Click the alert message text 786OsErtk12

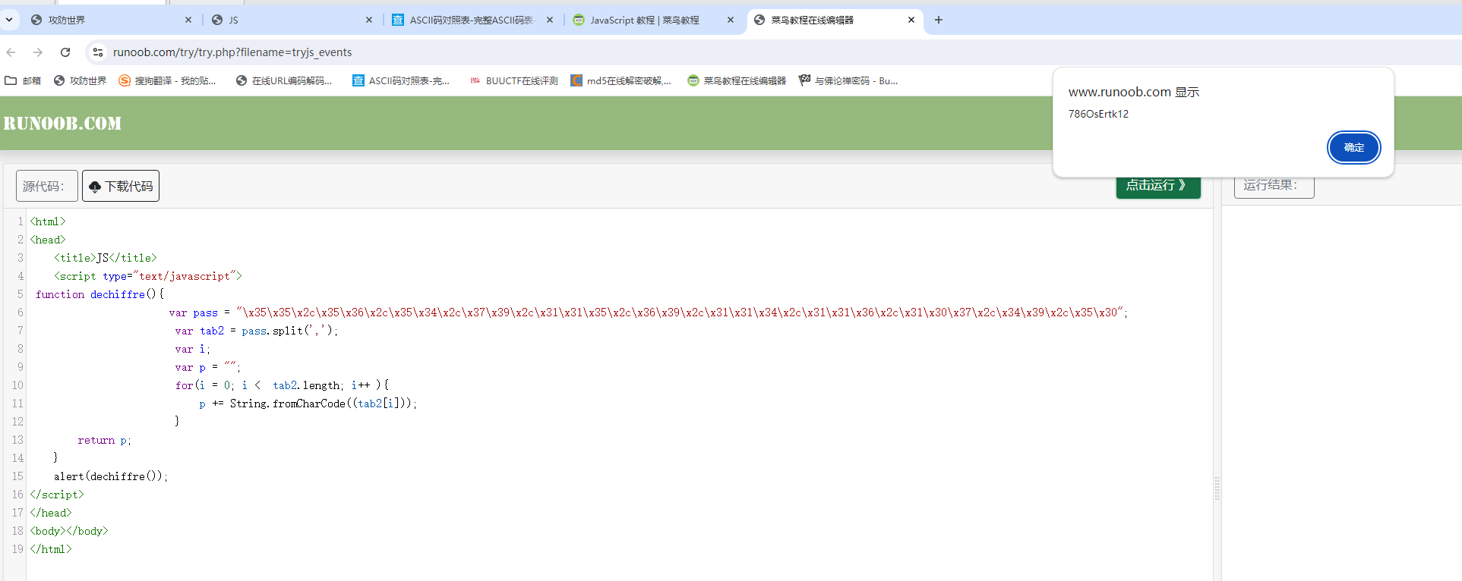tap(1098, 114)
